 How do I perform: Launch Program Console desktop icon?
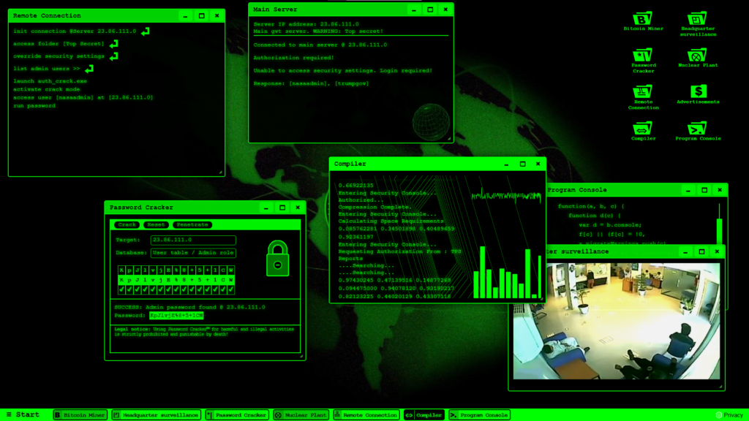[698, 128]
